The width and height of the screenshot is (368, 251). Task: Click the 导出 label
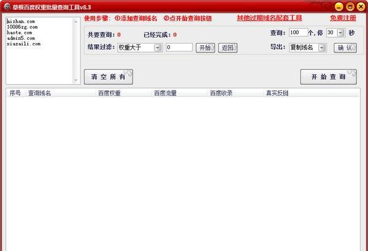pos(278,47)
